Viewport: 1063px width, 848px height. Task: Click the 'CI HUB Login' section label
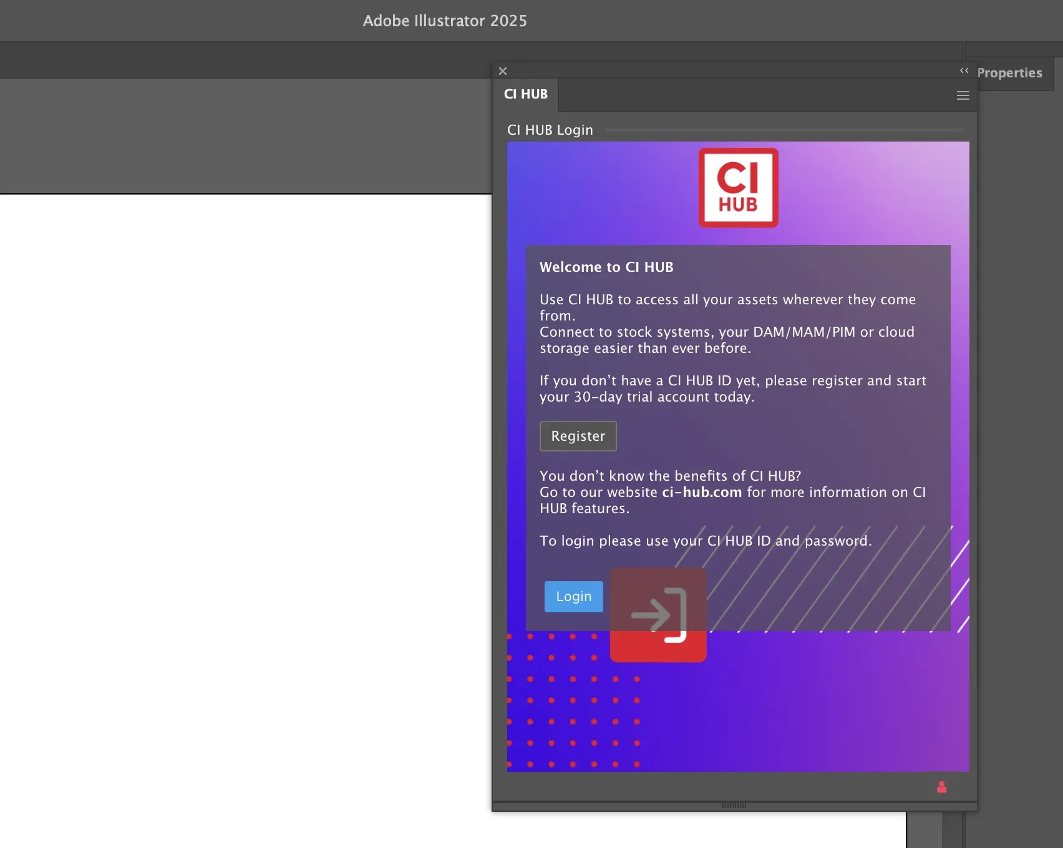[x=550, y=130]
